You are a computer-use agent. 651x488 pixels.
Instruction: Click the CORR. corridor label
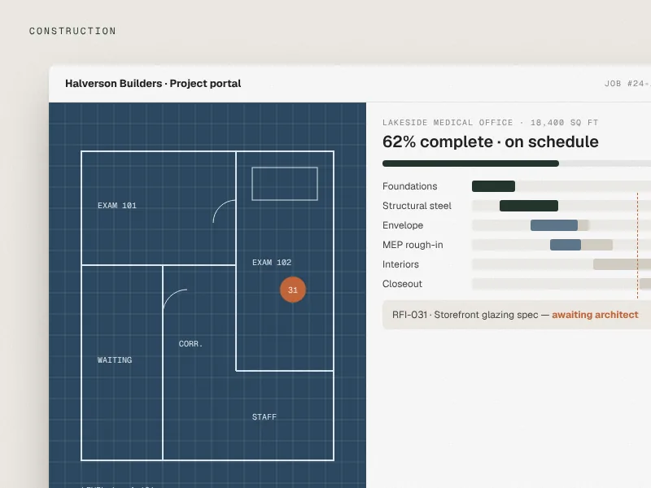(190, 343)
